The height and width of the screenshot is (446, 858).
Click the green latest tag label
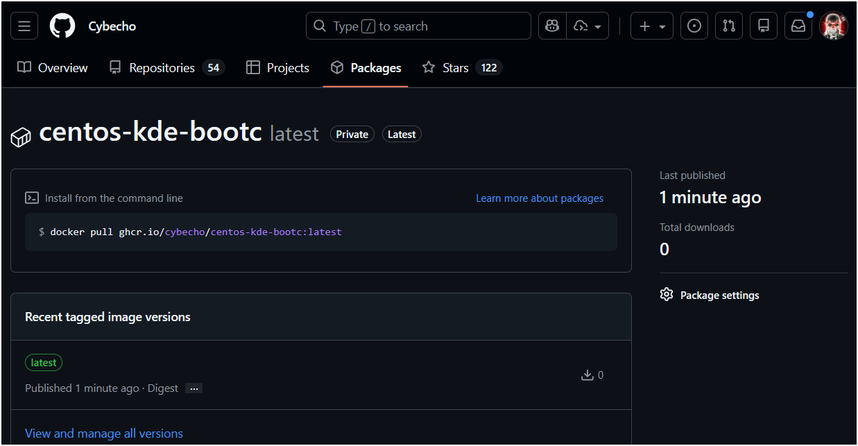pyautogui.click(x=44, y=363)
